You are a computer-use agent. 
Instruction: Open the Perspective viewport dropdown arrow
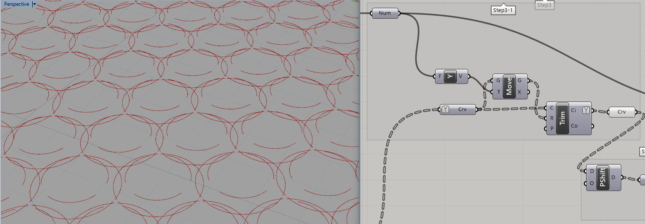(x=34, y=4)
